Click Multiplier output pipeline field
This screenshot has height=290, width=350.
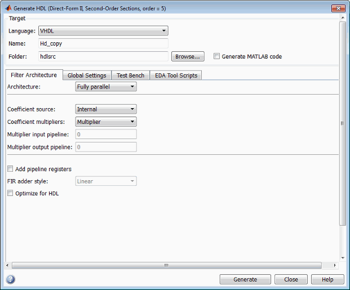(106, 147)
